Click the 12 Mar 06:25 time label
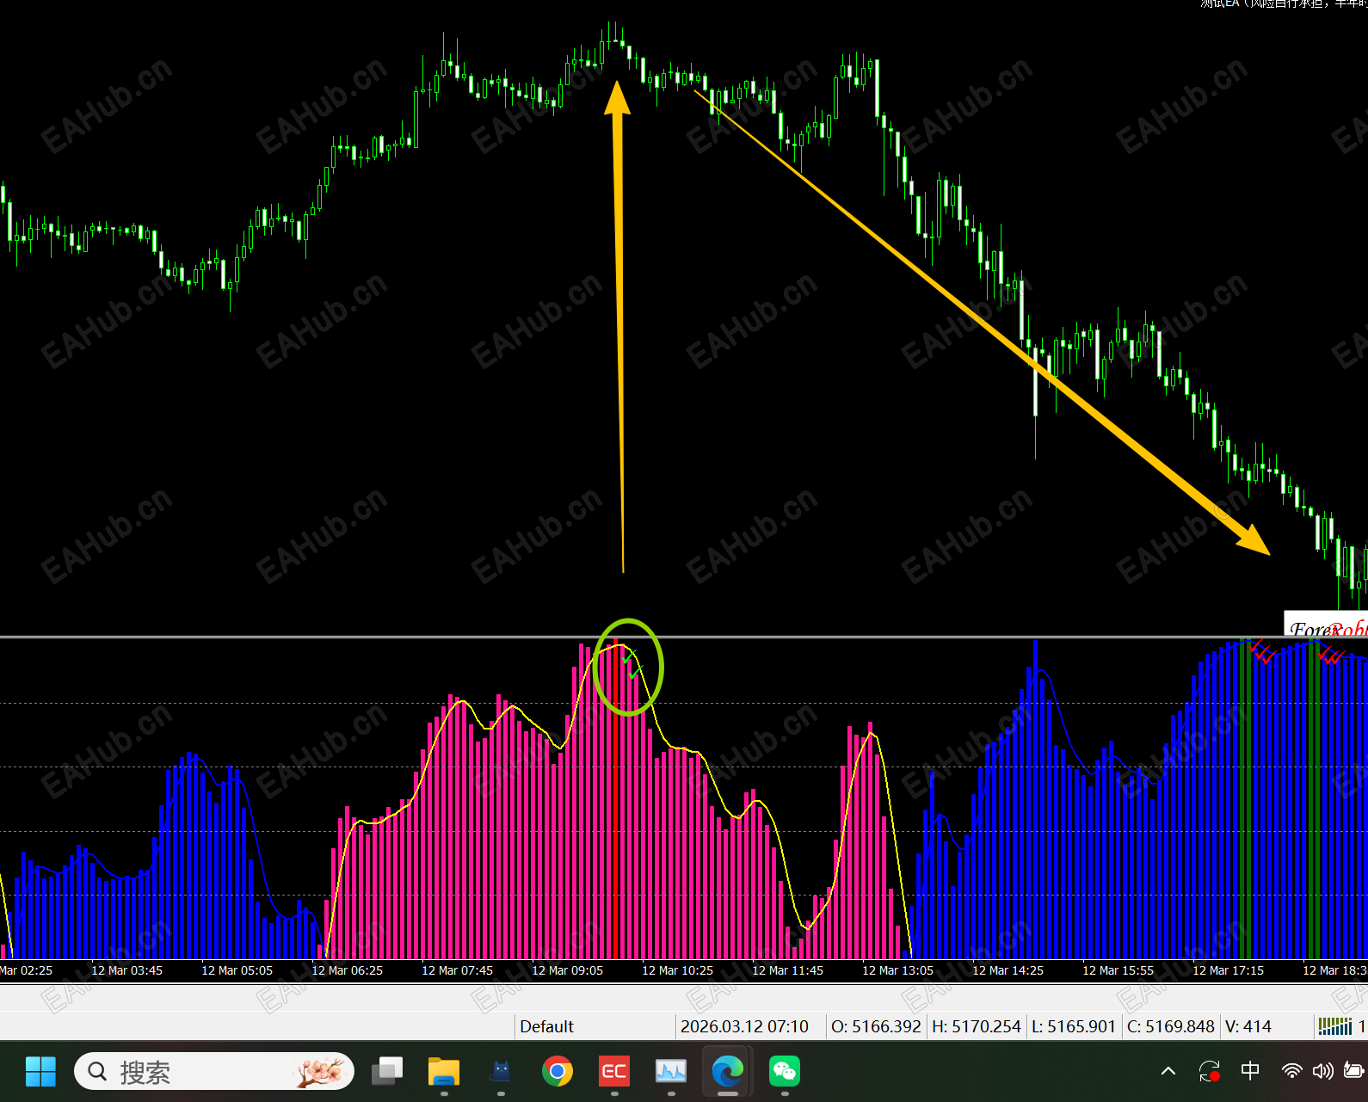The height and width of the screenshot is (1102, 1368). pyautogui.click(x=347, y=970)
